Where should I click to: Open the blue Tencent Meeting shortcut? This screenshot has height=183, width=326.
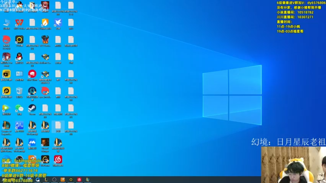point(32,142)
